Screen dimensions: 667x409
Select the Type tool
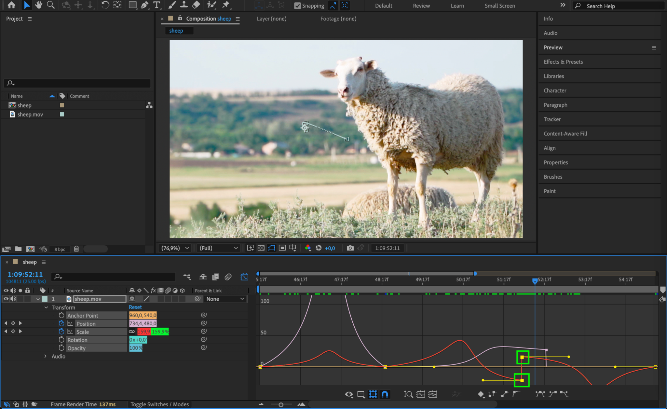point(156,5)
